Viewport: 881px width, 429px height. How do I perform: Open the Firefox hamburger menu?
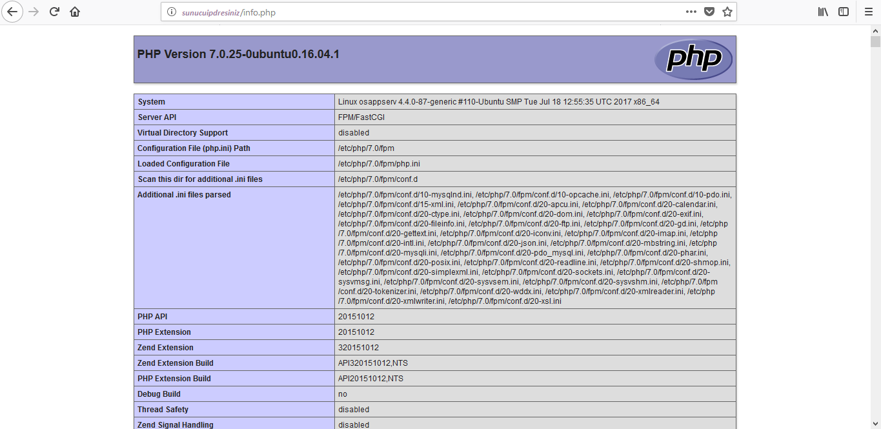click(x=868, y=12)
